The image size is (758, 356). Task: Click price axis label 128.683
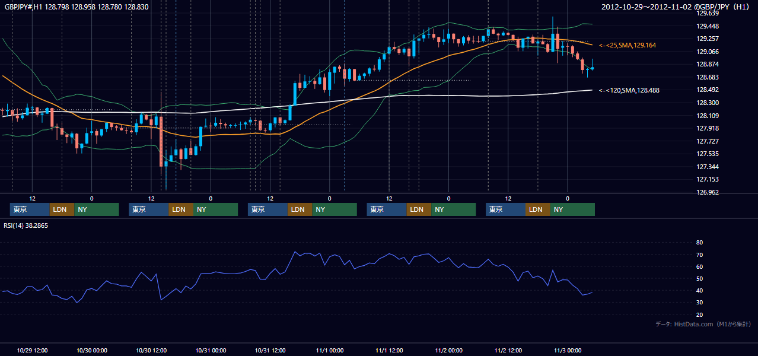pyautogui.click(x=707, y=77)
